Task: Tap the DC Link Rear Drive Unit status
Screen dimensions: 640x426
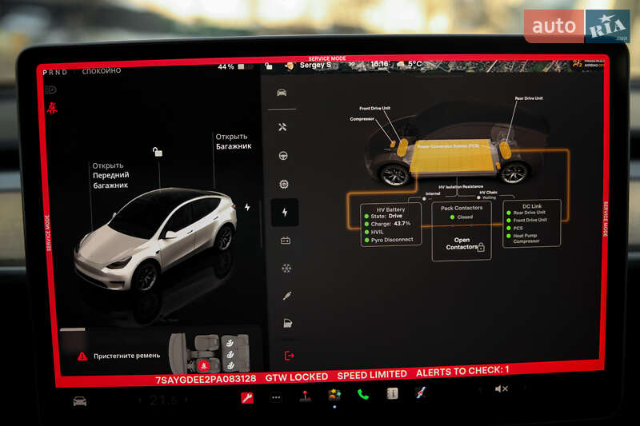Action: pos(526,213)
